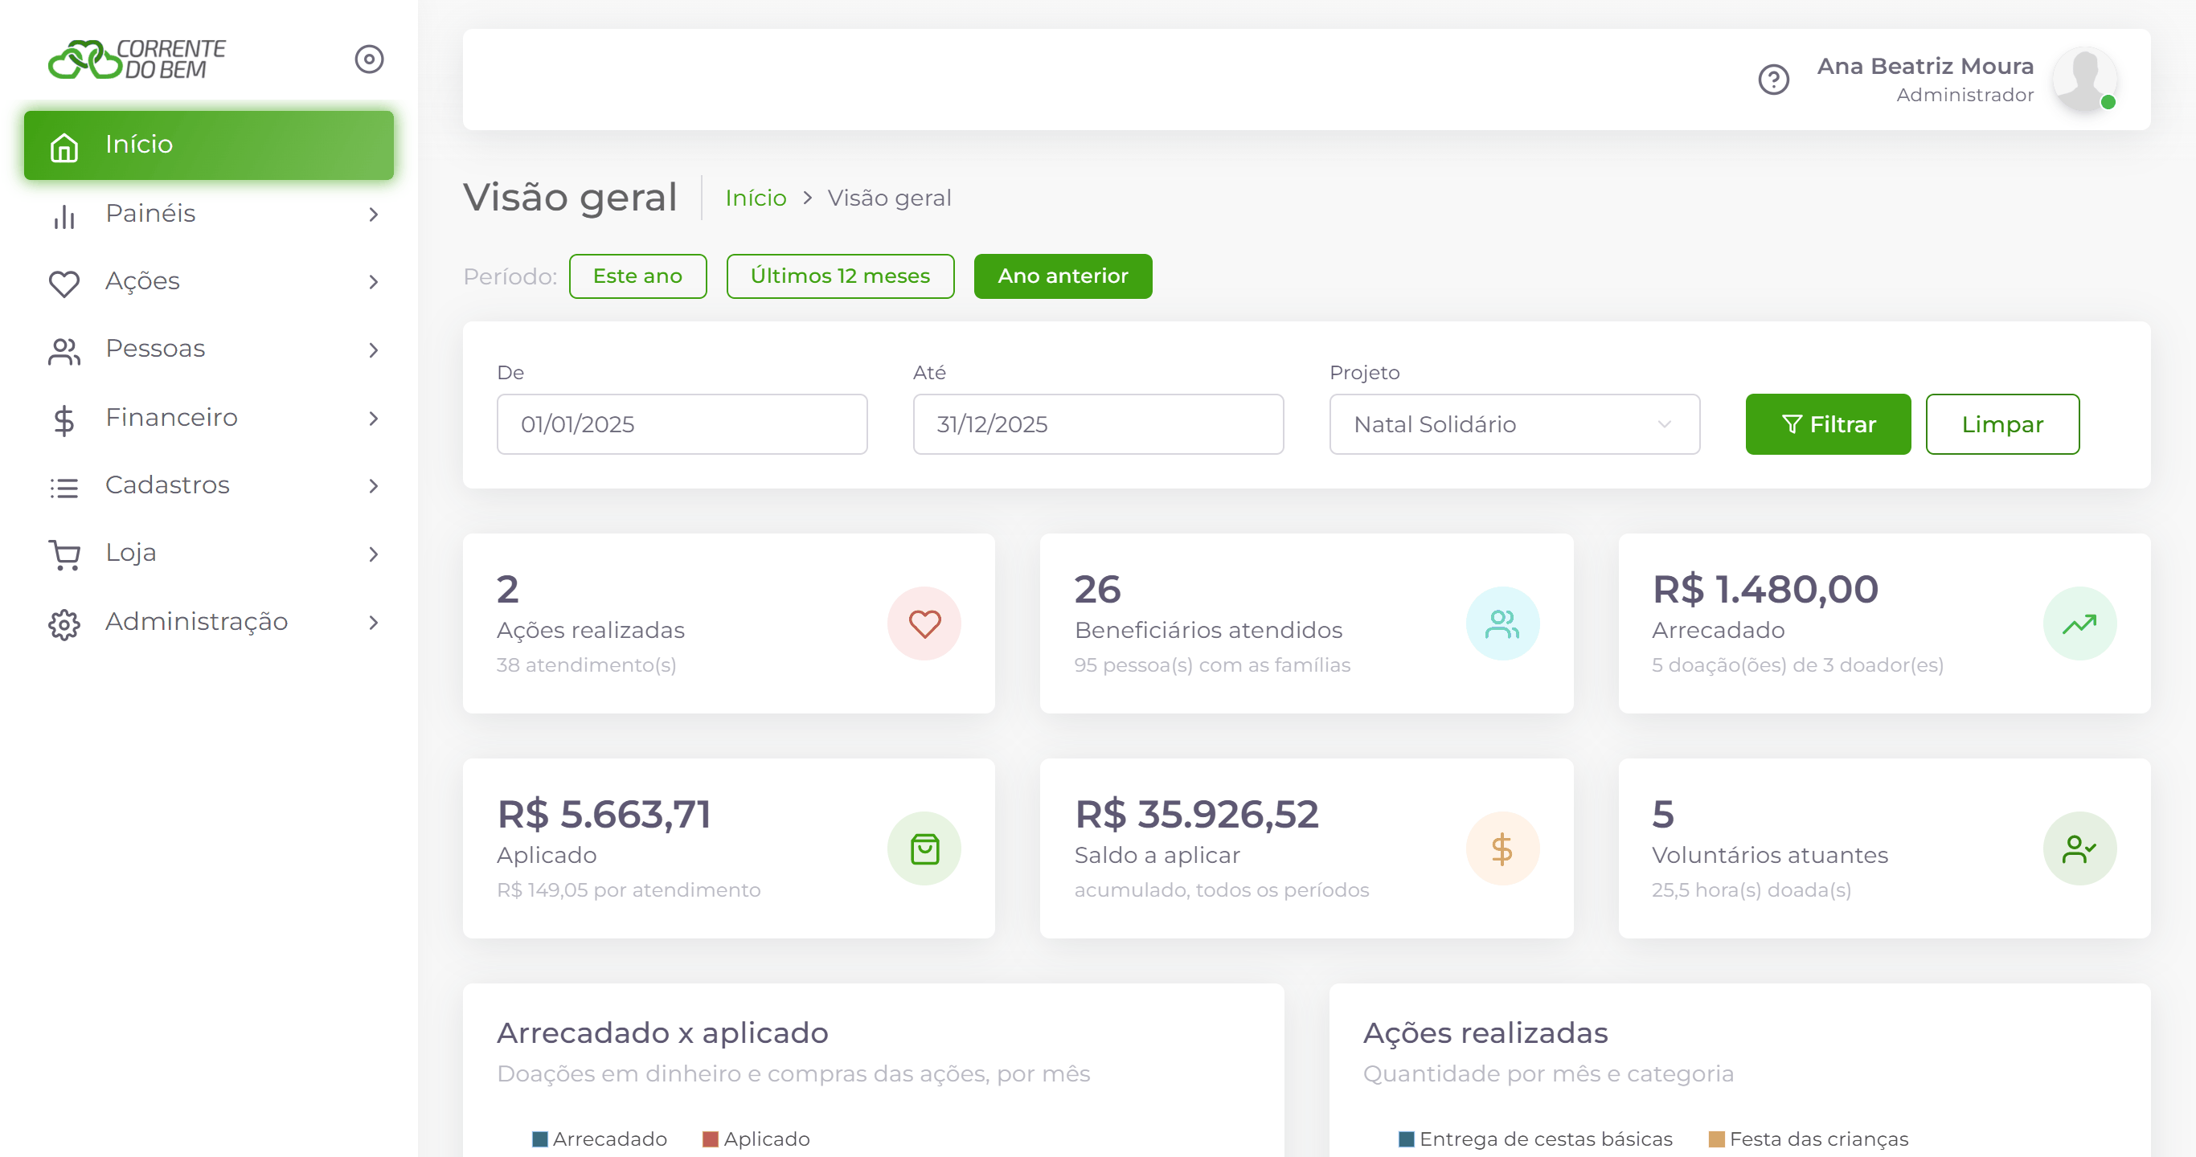Open the Projeto dropdown showing Natal Solidário
Image resolution: width=2196 pixels, height=1157 pixels.
click(x=1514, y=424)
